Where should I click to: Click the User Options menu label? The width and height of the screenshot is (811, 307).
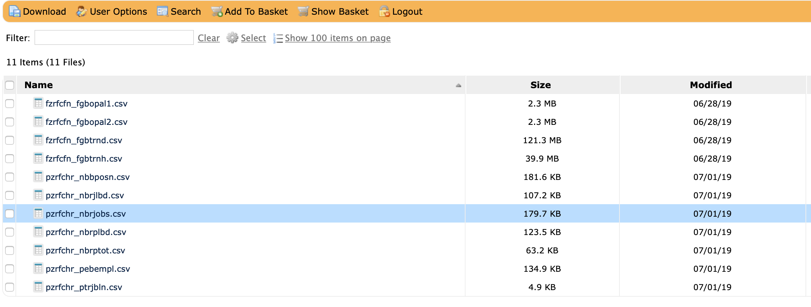tap(118, 12)
